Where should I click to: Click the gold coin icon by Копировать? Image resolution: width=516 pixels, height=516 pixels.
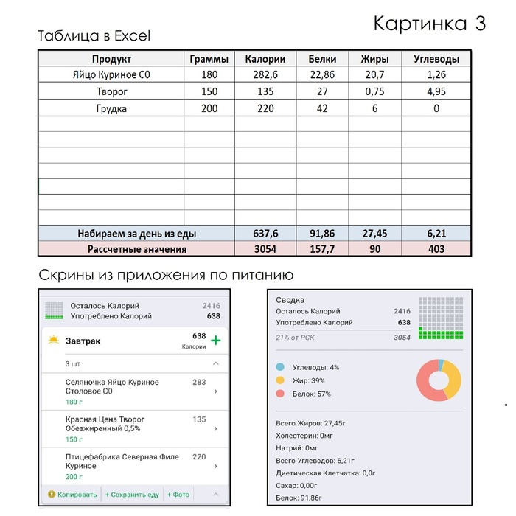[52, 495]
